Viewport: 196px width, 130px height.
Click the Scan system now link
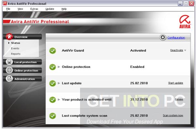click(x=173, y=116)
